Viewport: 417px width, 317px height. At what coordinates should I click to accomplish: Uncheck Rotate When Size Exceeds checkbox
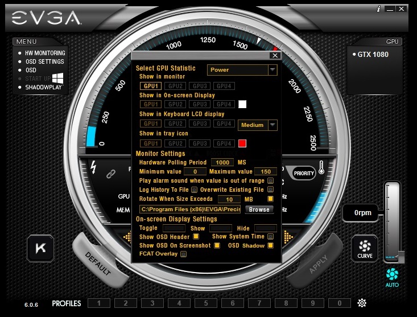[x=270, y=199]
